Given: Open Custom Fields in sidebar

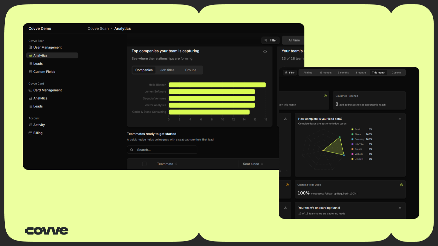Looking at the screenshot, I should [x=42, y=72].
